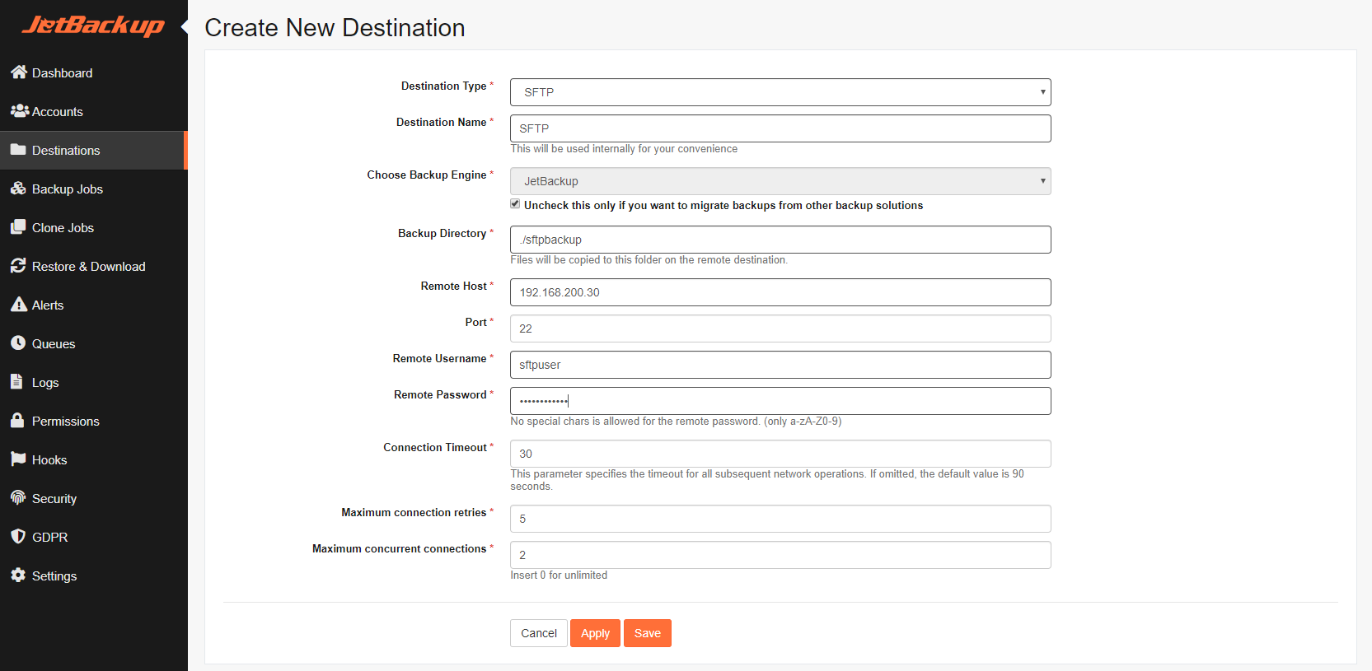The width and height of the screenshot is (1372, 671).
Task: Click the Port input field
Action: point(780,329)
